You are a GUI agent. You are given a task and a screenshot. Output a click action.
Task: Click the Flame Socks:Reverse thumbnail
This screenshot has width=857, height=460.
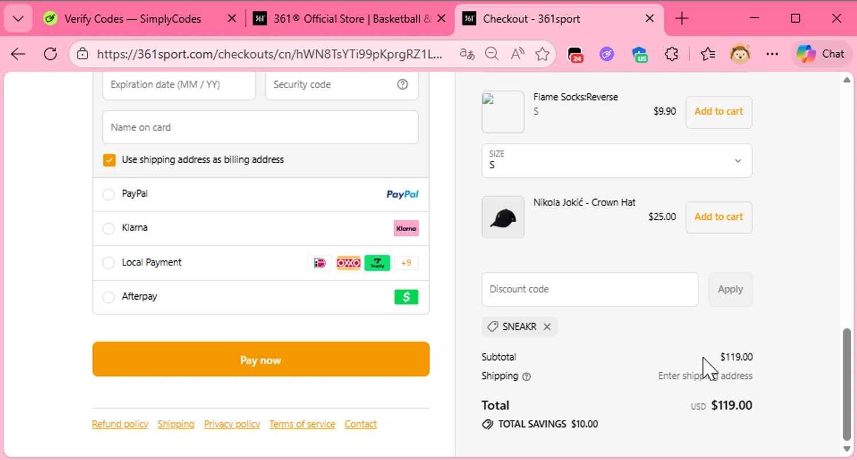[x=503, y=112]
